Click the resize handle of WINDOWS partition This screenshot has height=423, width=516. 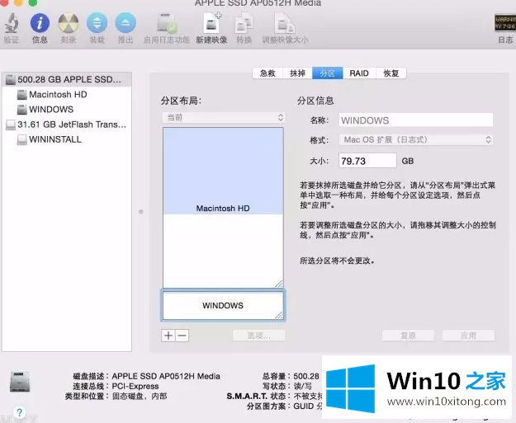tap(279, 315)
